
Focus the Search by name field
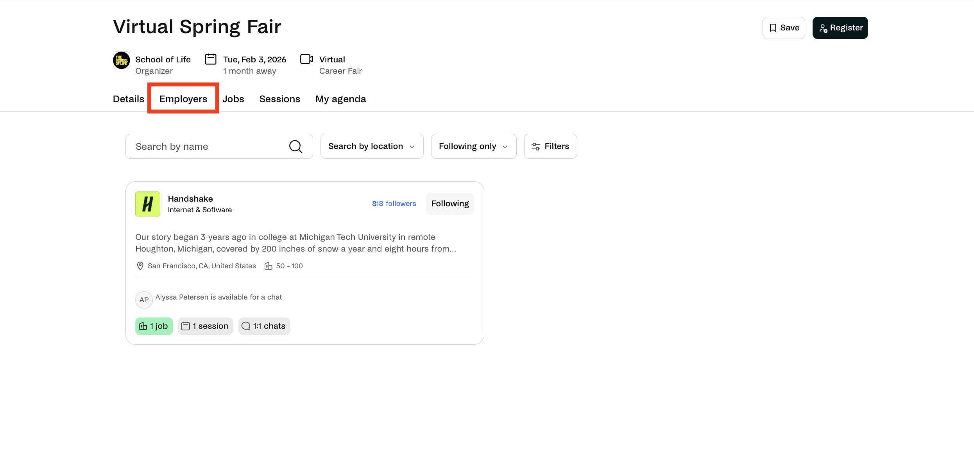click(x=219, y=146)
